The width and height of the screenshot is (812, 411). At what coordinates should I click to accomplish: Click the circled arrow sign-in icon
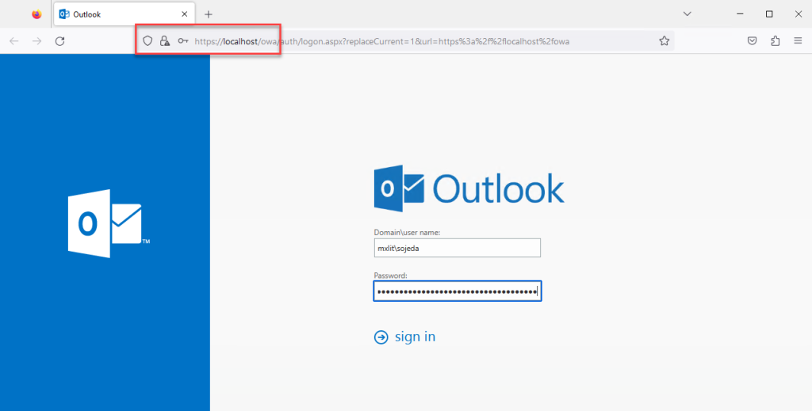(x=381, y=337)
